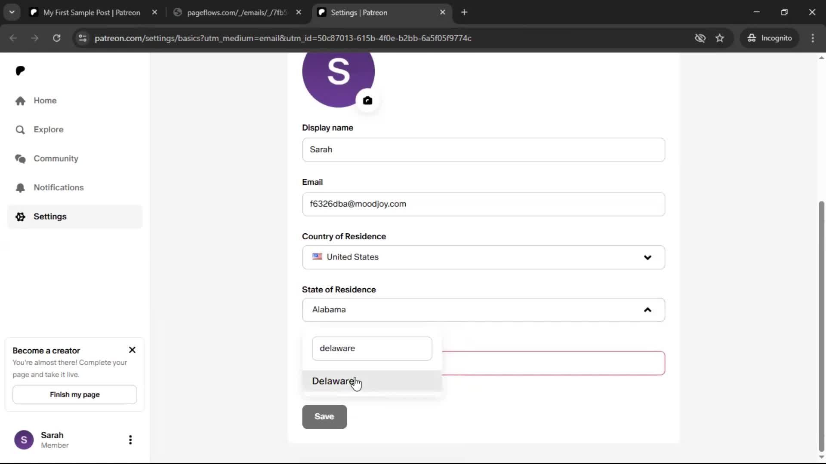Click the state search box containing delaware

pyautogui.click(x=372, y=348)
